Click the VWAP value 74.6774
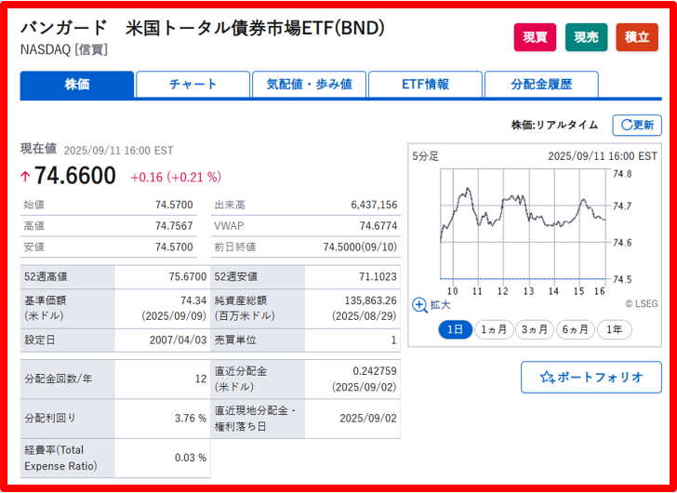This screenshot has height=493, width=677. pos(378,226)
